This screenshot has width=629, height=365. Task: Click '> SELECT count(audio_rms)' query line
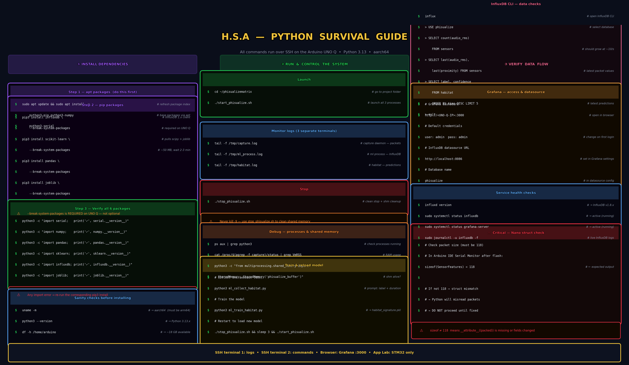point(447,38)
